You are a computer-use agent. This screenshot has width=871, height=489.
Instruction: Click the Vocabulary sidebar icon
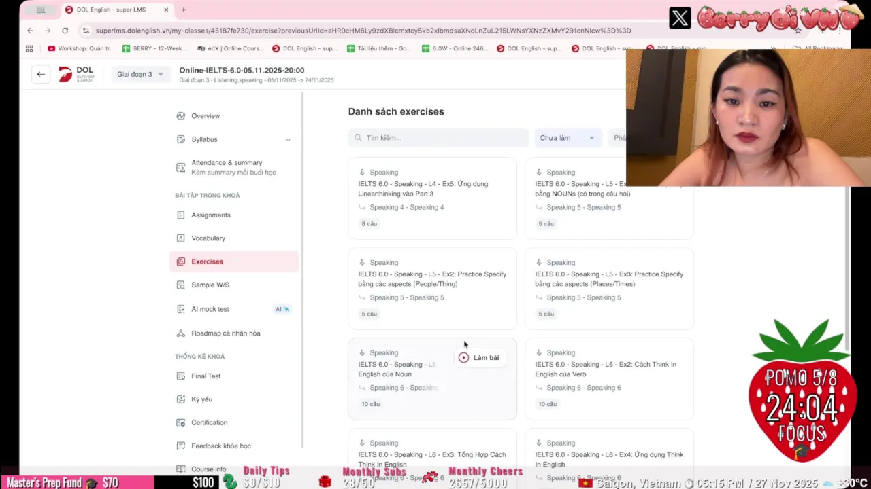(180, 238)
